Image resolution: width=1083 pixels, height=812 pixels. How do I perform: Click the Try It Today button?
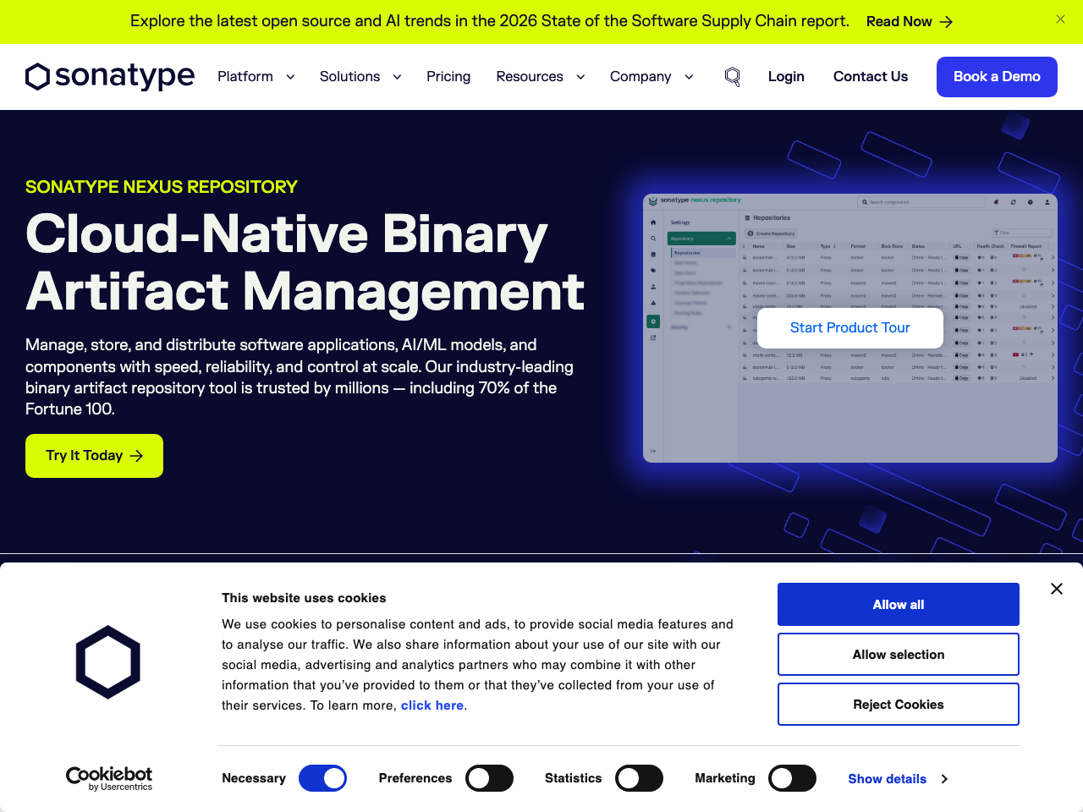point(94,456)
